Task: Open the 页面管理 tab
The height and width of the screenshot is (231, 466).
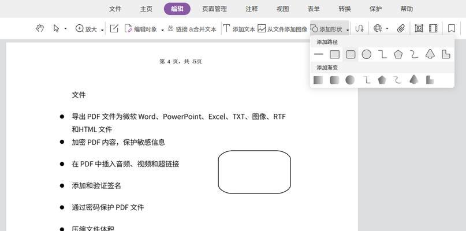Action: (214, 9)
